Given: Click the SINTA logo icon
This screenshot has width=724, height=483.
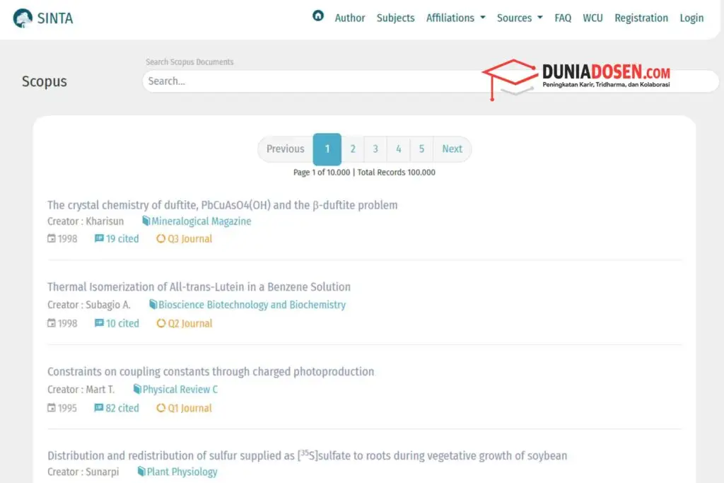Looking at the screenshot, I should pos(23,18).
